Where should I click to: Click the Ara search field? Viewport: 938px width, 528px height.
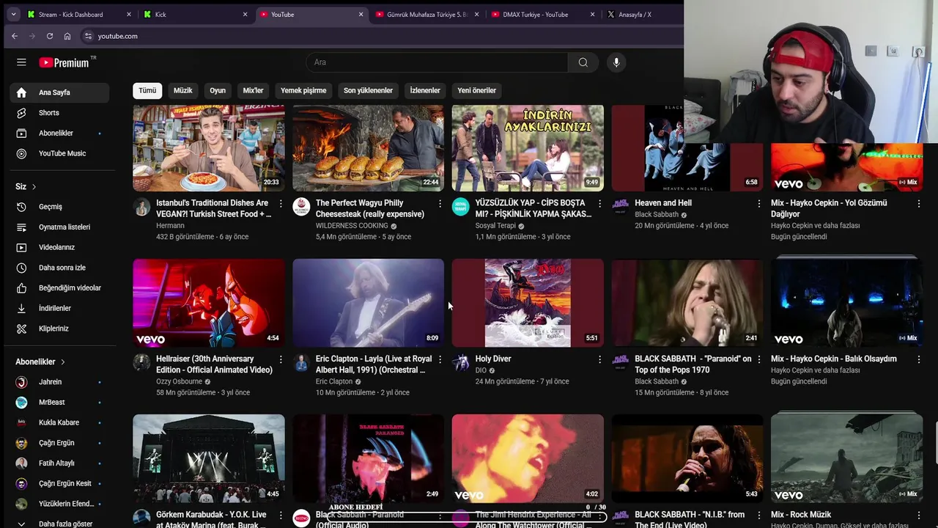point(437,62)
